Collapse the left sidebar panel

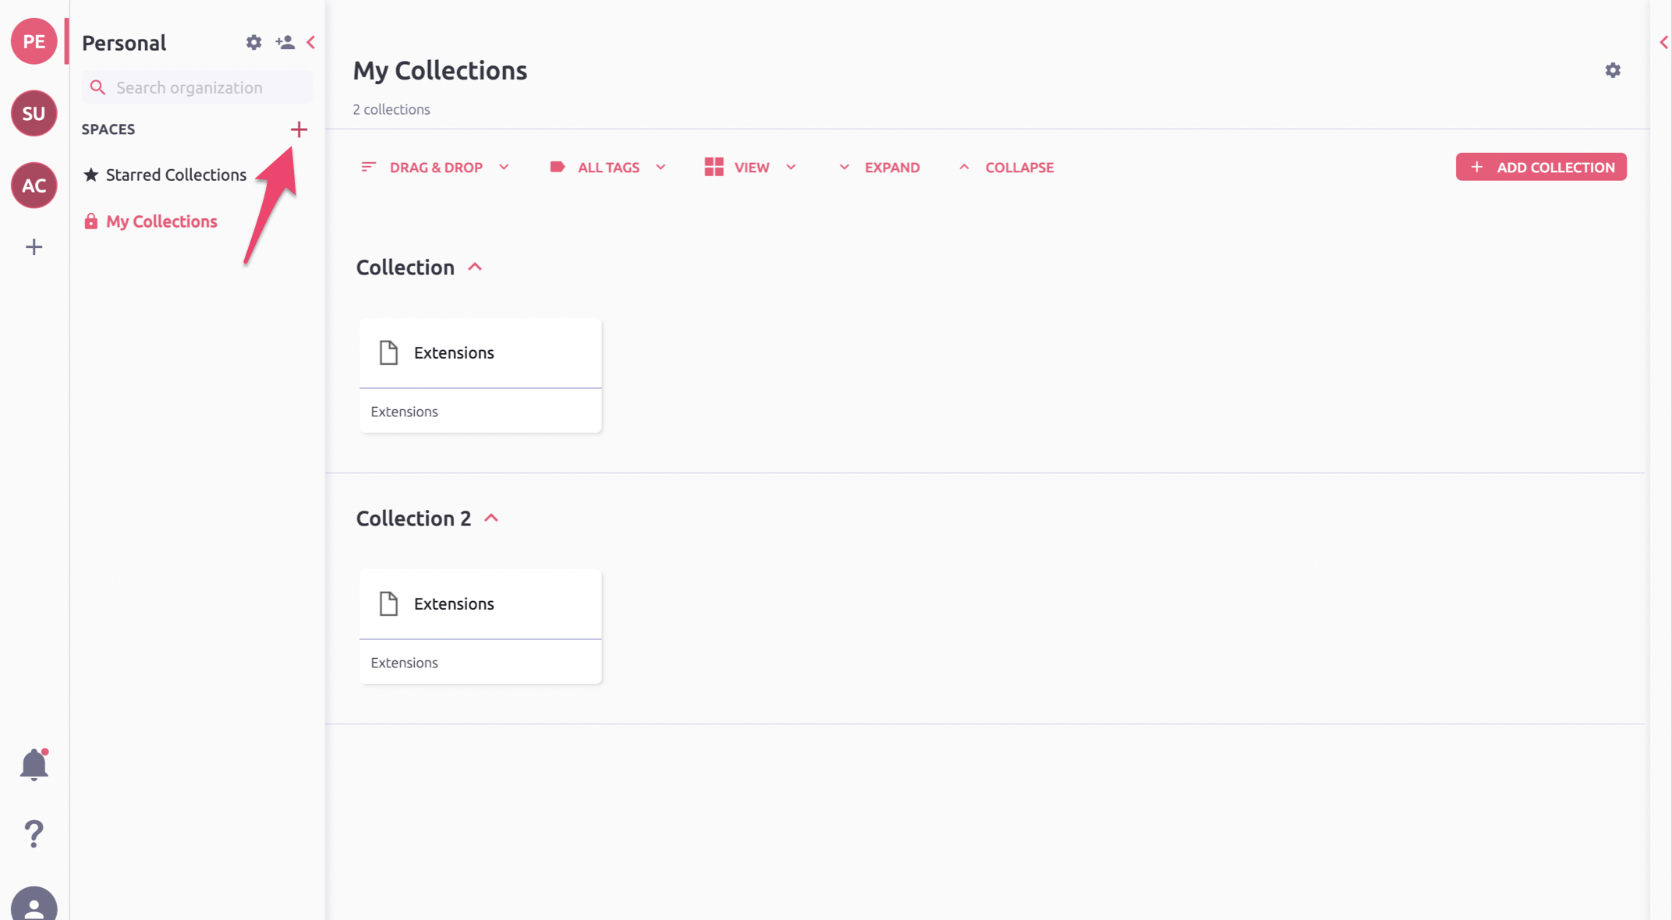click(311, 42)
